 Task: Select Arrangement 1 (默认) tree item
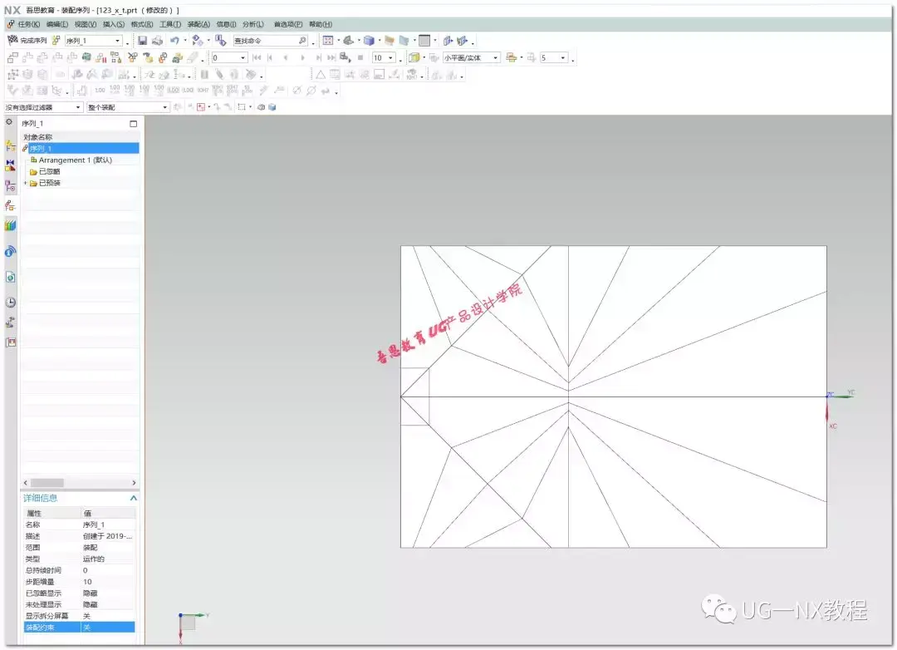point(75,160)
